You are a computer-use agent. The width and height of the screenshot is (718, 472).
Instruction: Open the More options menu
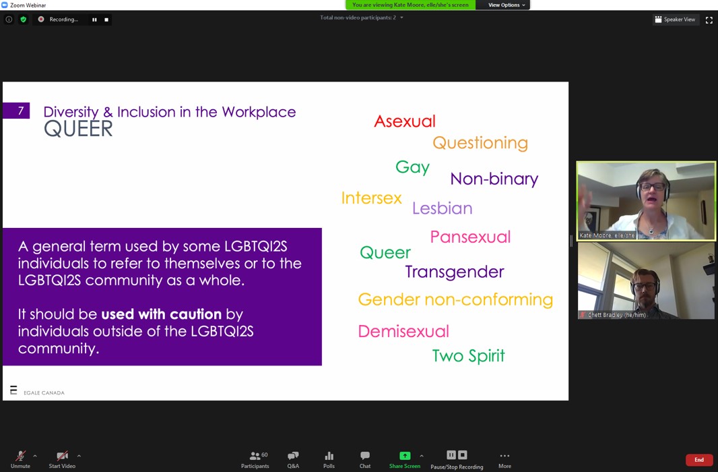click(504, 460)
